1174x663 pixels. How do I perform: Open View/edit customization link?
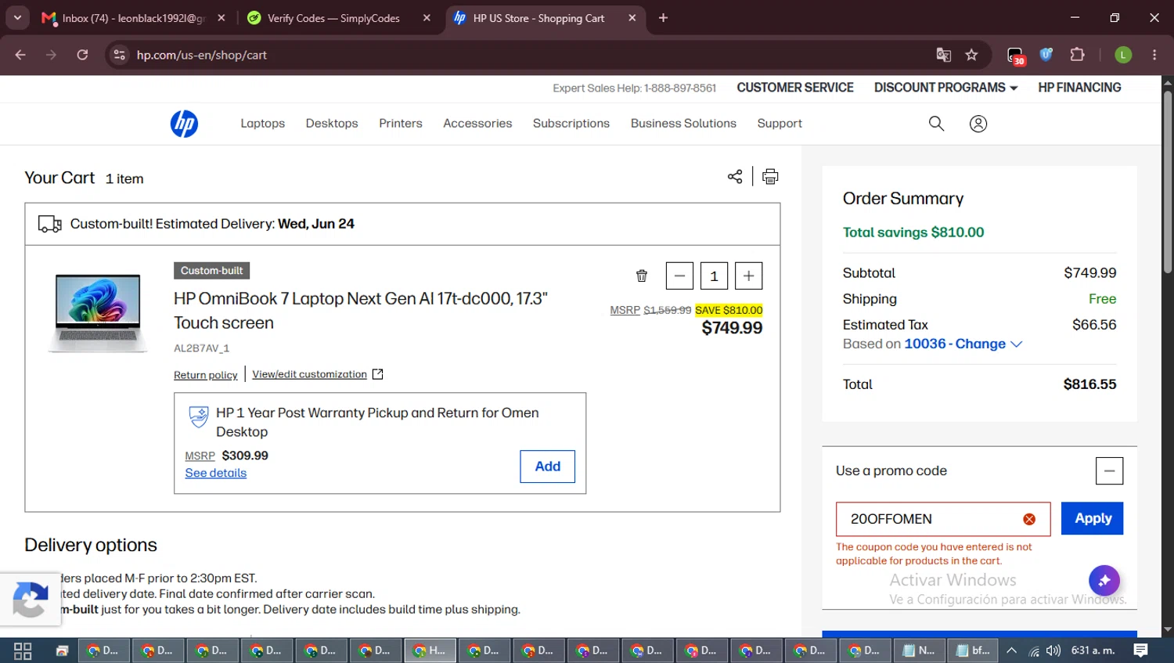(318, 374)
